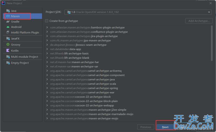This screenshot has width=216, height=132.
Task: Click the JavaFX folder icon
Action: (x=8, y=38)
